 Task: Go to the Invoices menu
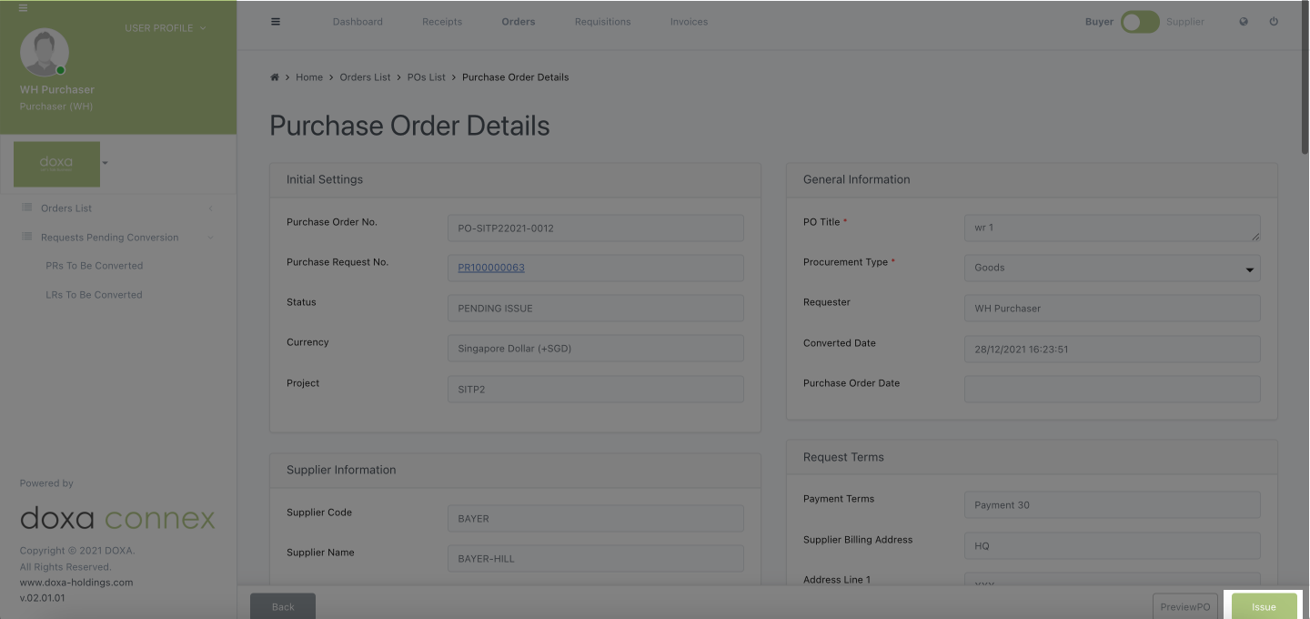(689, 22)
